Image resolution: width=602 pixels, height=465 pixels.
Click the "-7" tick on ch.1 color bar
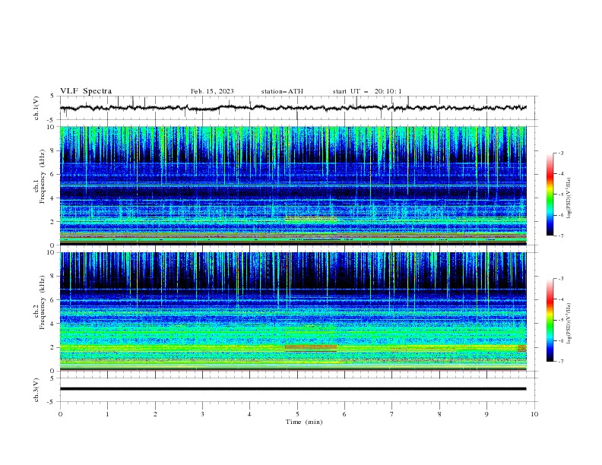point(560,236)
